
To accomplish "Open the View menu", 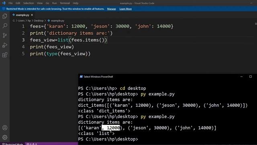I will pos(39,3).
